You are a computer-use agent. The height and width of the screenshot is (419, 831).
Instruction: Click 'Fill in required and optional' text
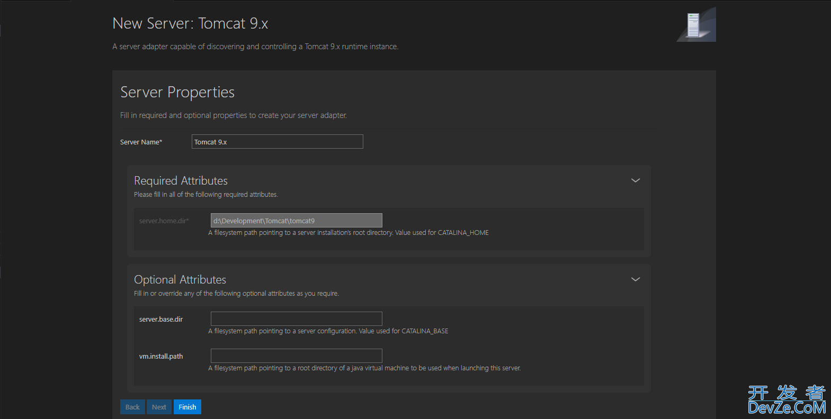[x=234, y=115]
